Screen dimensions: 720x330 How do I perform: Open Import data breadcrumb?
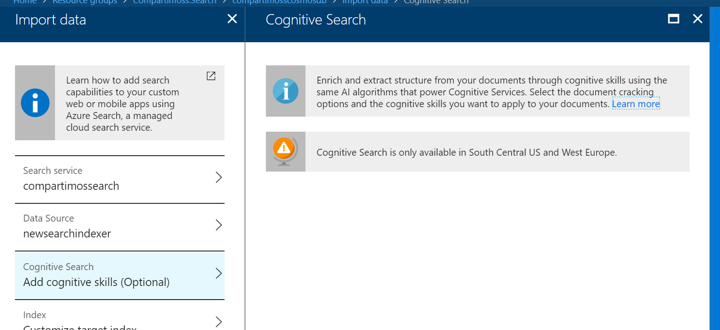coord(365,2)
